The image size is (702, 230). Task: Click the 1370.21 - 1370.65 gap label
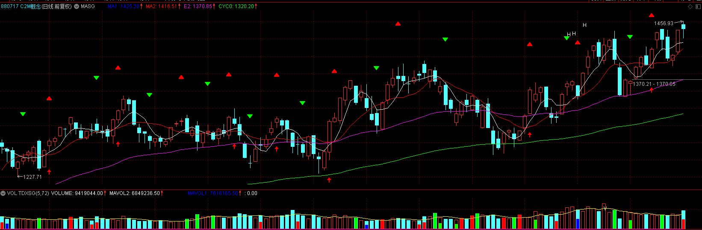654,84
